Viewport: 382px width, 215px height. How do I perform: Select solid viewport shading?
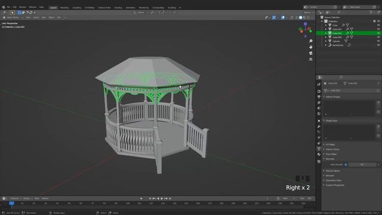click(301, 17)
